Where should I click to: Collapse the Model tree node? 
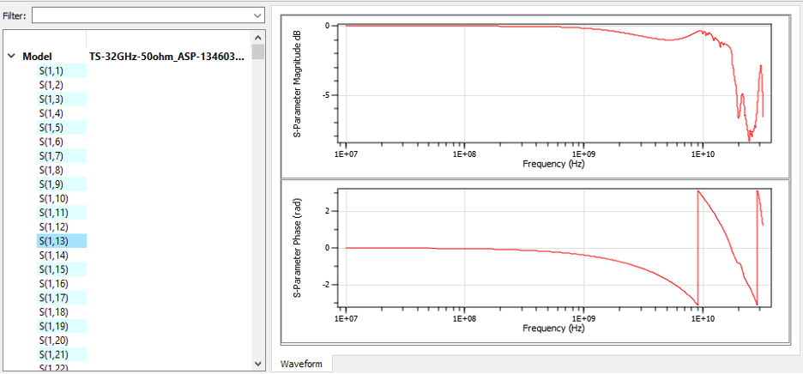[11, 57]
